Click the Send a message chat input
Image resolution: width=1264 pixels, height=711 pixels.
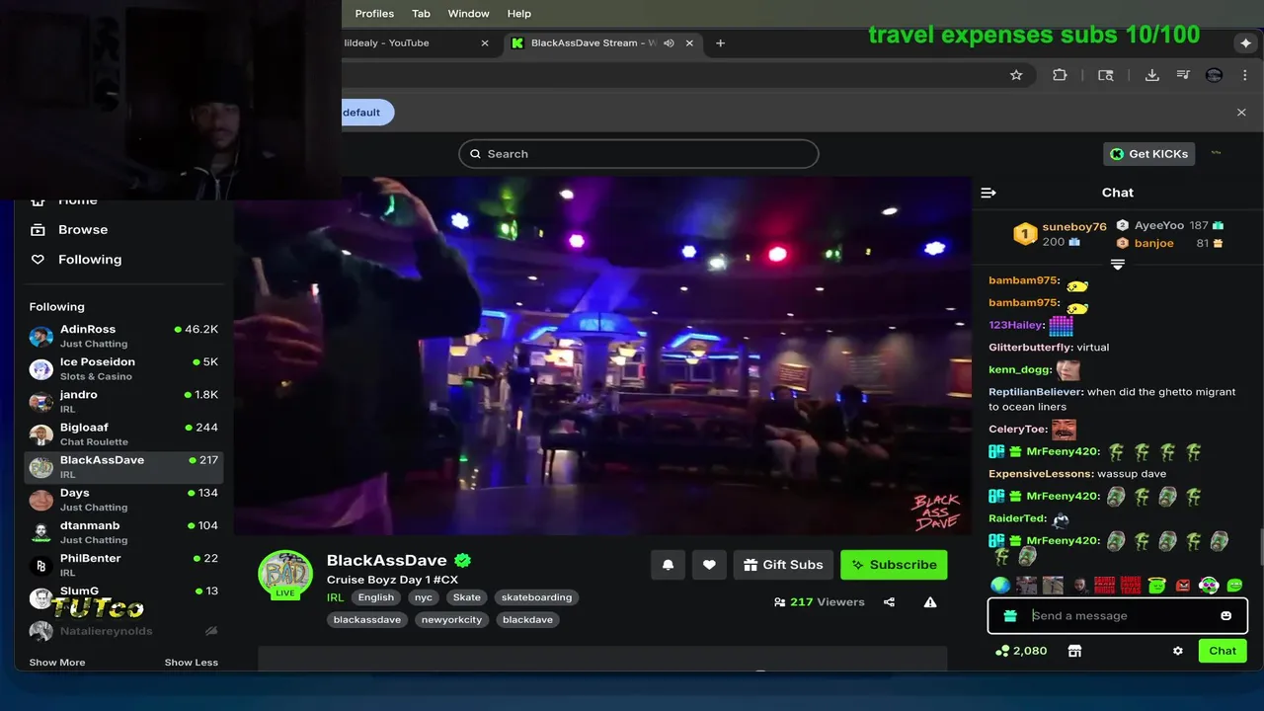pos(1118,616)
